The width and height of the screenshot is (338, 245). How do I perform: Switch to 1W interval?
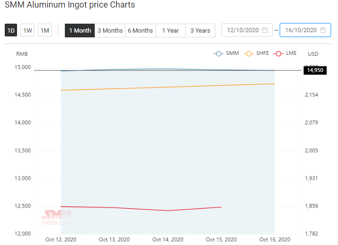point(27,30)
